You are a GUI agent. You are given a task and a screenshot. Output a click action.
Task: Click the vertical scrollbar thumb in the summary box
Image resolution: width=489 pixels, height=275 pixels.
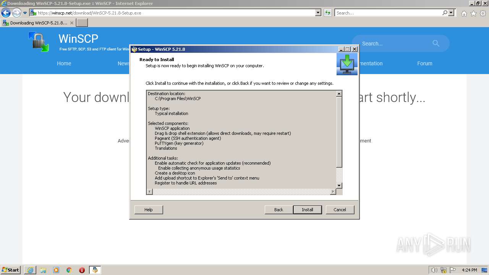point(339,132)
